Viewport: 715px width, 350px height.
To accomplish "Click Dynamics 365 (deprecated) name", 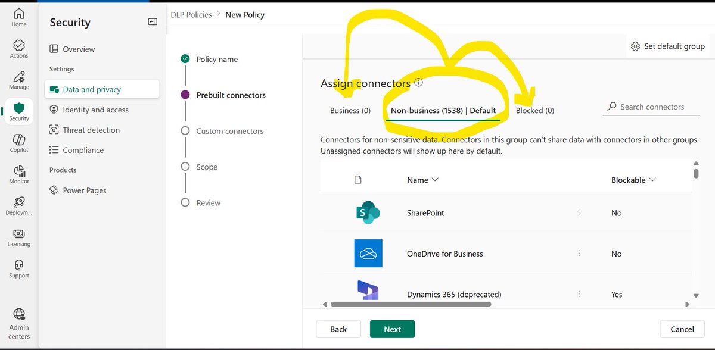I will (x=454, y=294).
